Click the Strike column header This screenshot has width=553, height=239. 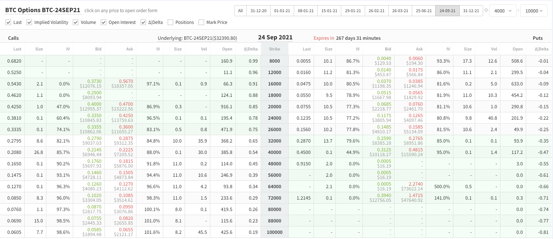274,49
